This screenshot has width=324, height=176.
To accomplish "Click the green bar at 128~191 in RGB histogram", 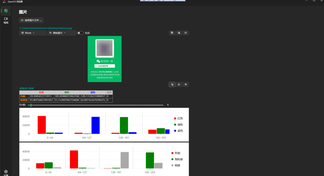I will click(x=124, y=126).
